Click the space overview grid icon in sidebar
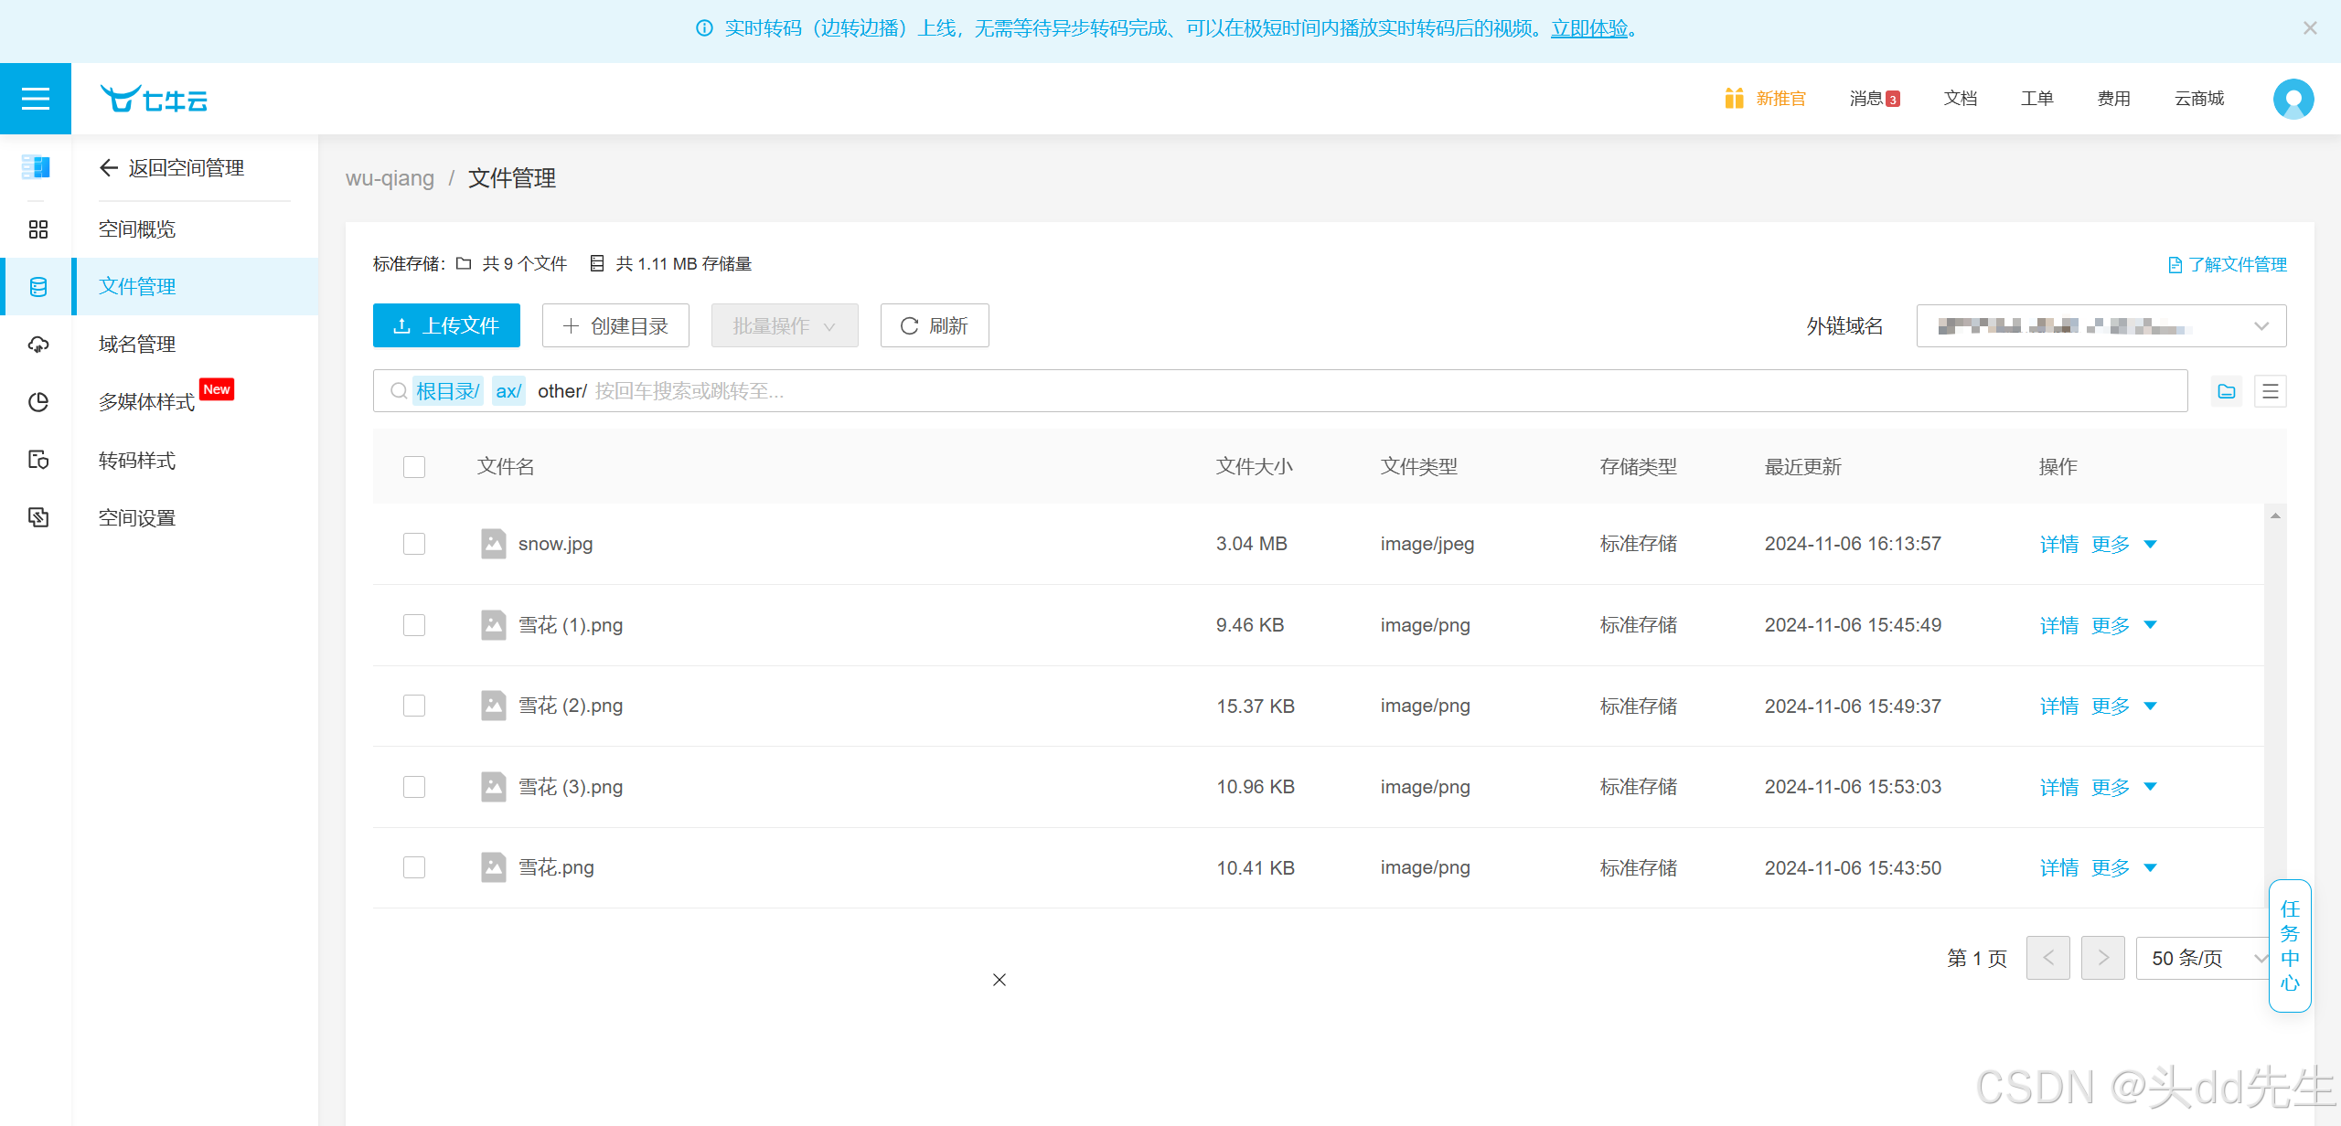2341x1126 pixels. (x=37, y=229)
